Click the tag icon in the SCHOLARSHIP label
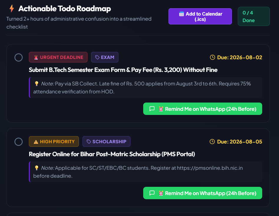Viewport: 279px width, 216px height. click(89, 142)
